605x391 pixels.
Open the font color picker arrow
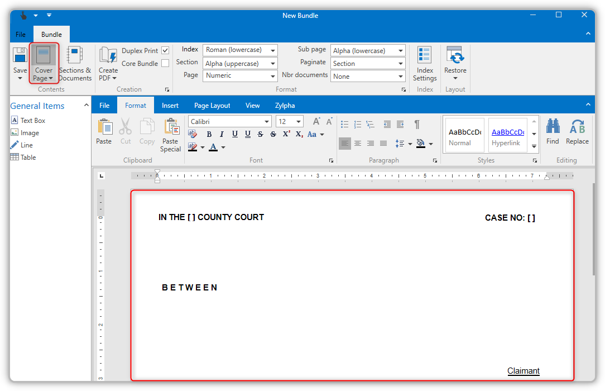(x=223, y=147)
